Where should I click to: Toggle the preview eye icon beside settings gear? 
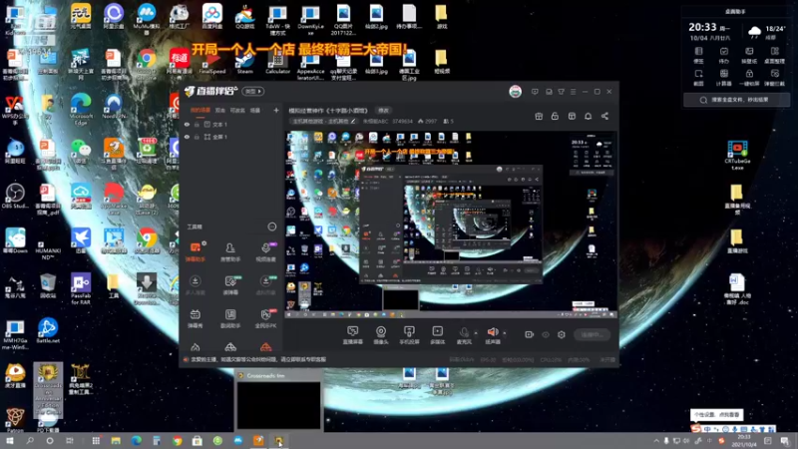(x=546, y=334)
